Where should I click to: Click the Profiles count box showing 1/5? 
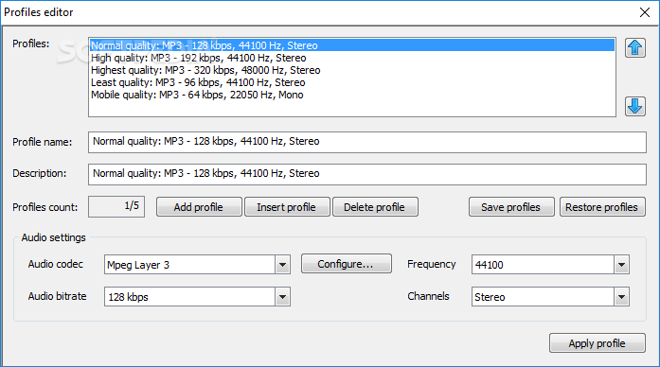116,206
